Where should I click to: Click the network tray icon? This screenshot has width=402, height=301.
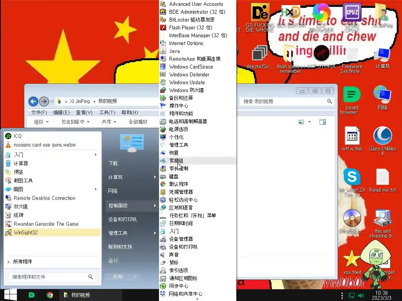352,296
